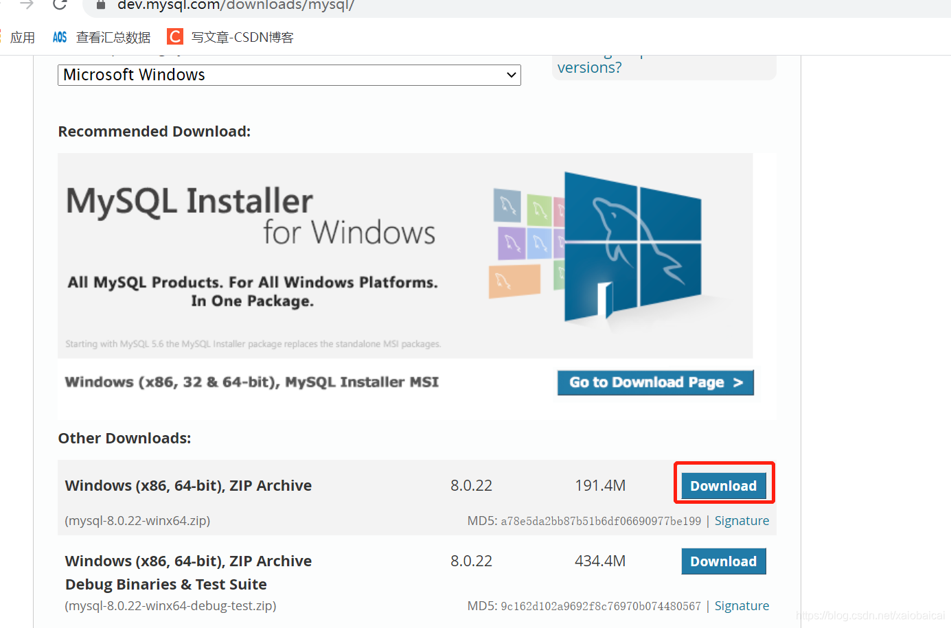The height and width of the screenshot is (628, 951).
Task: Click the address bar URL dev.mysql.com
Action: coord(236,5)
